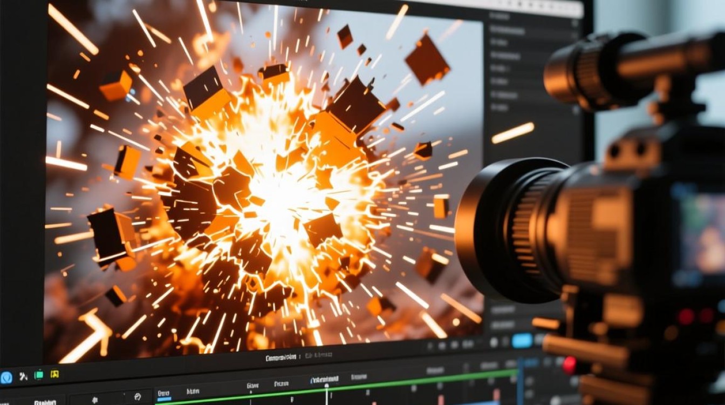Click the circular icon left of the timeline tabs
The image size is (725, 405).
pyautogui.click(x=137, y=397)
